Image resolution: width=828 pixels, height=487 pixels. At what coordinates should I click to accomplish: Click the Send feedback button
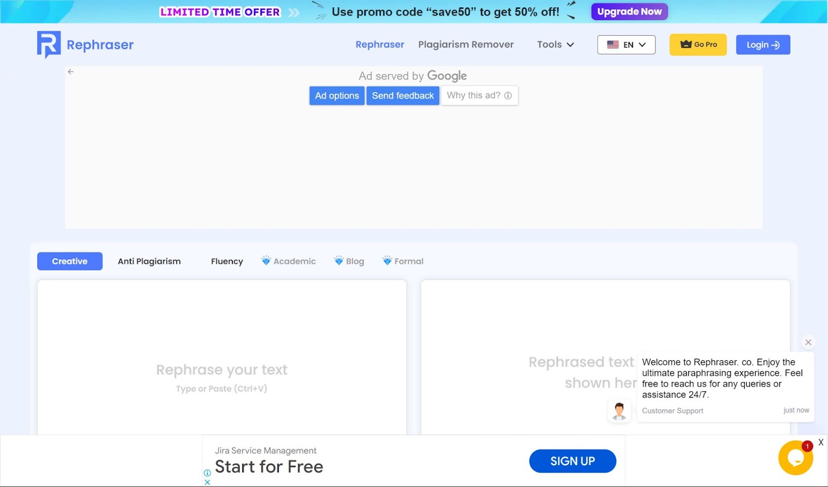[x=403, y=96]
